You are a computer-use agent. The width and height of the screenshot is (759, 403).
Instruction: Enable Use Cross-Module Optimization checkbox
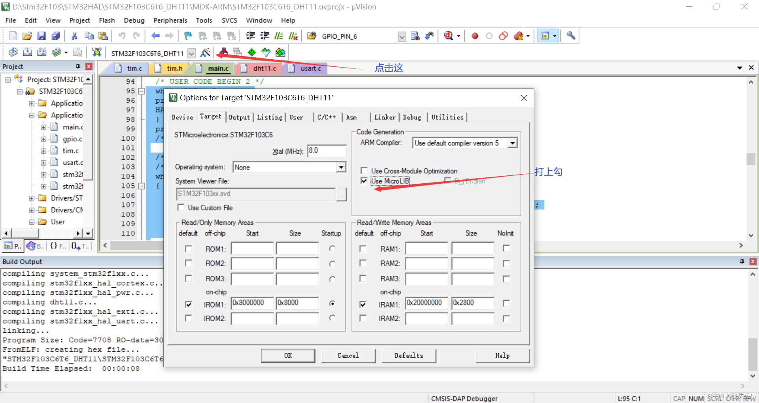tap(364, 170)
